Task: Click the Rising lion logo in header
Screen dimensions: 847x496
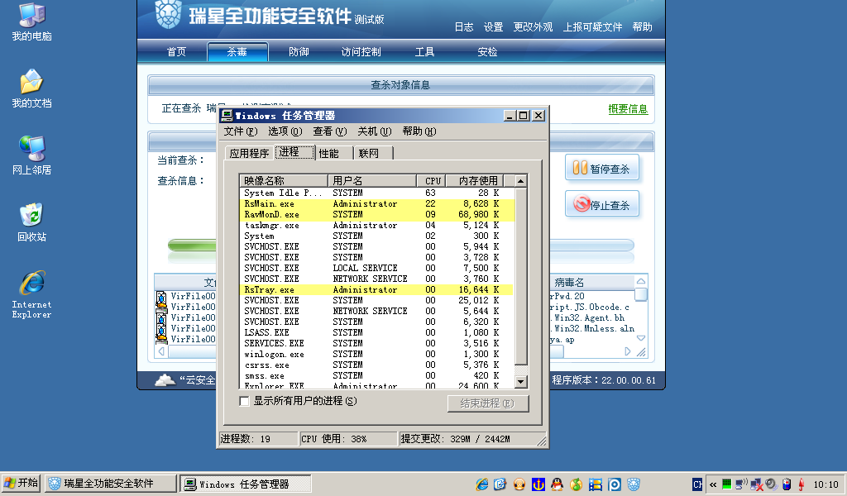Action: coord(168,15)
